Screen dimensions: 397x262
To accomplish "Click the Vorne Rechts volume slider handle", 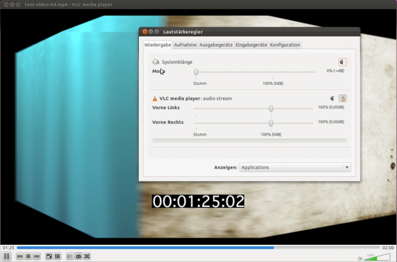I will pos(271,123).
